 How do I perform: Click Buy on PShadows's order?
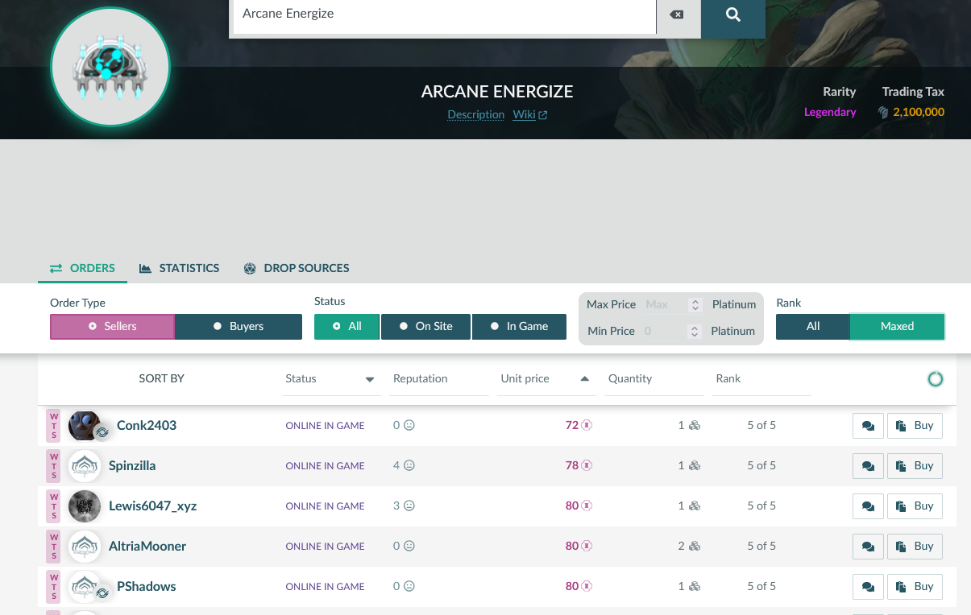[915, 587]
